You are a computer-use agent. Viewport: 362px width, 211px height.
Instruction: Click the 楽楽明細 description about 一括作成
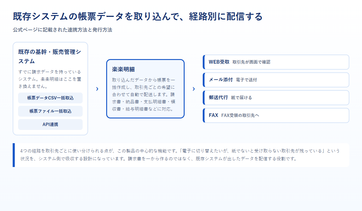pos(144,94)
